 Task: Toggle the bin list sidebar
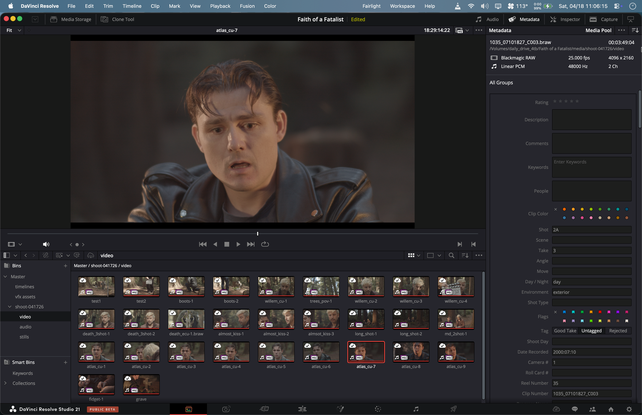tap(7, 256)
